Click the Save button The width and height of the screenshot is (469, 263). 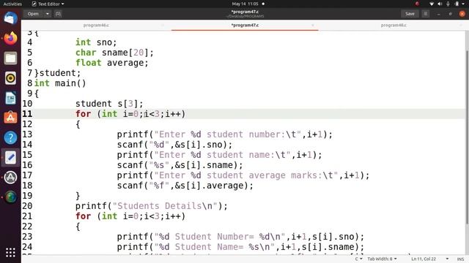tap(410, 14)
